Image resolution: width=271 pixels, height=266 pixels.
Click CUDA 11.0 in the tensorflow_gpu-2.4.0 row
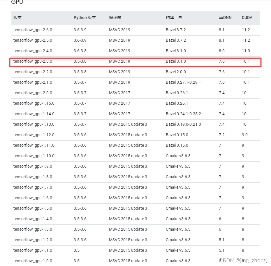(x=246, y=51)
